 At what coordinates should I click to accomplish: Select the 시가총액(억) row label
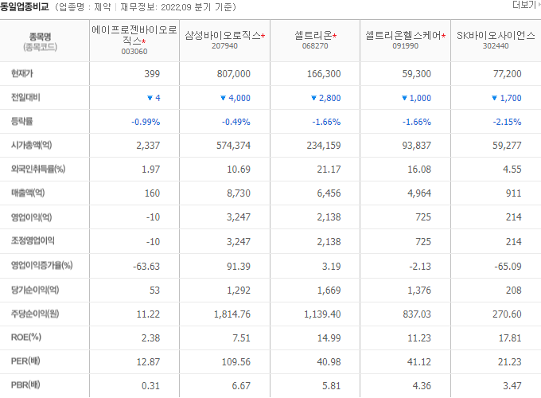click(31, 145)
